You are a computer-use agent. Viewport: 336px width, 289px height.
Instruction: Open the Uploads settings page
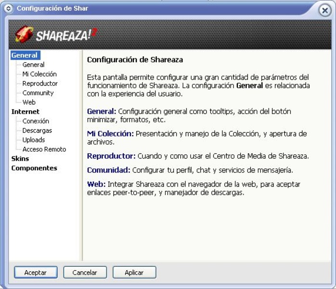[x=34, y=140]
